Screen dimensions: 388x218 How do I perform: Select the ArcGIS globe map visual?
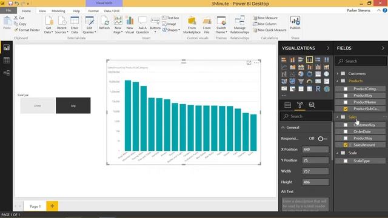tap(327, 89)
